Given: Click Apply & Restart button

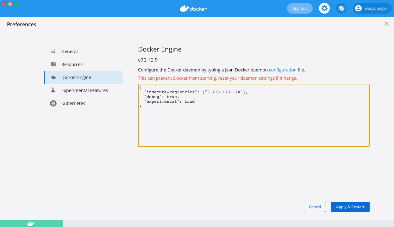Looking at the screenshot, I should click(350, 207).
